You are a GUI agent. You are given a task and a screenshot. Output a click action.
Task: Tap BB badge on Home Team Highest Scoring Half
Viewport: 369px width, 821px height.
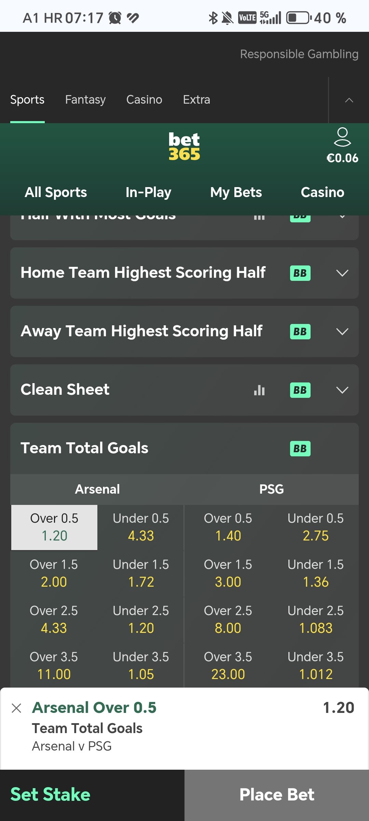coord(300,273)
